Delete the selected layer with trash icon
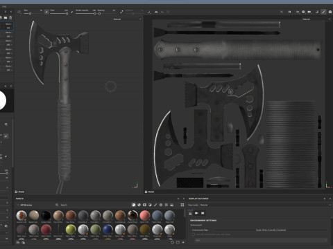333x249 pixels. point(10,17)
